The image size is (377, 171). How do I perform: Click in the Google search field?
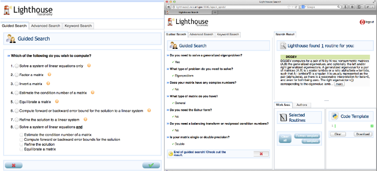click(321, 7)
